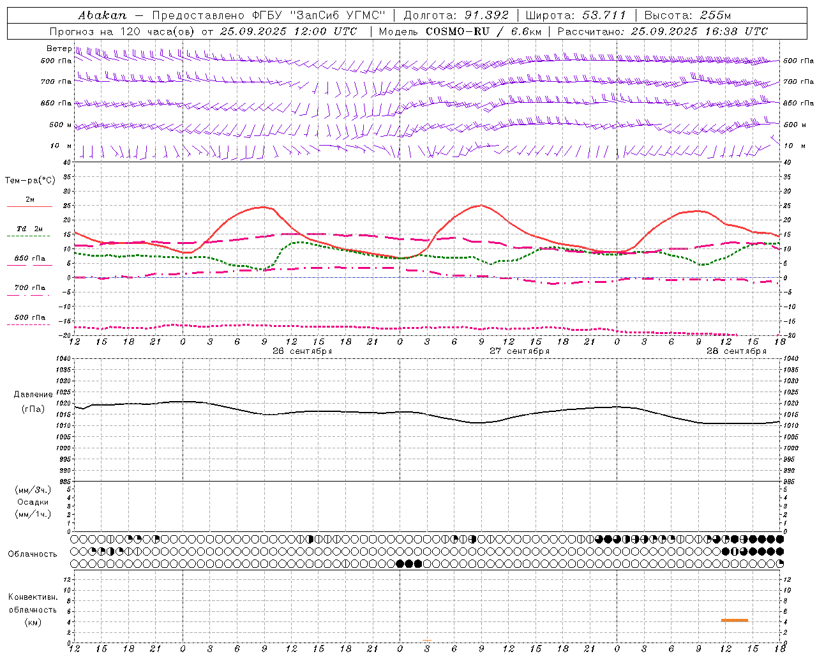
Task: Click the 'Облачность' cloud cover label
Action: coord(33,554)
